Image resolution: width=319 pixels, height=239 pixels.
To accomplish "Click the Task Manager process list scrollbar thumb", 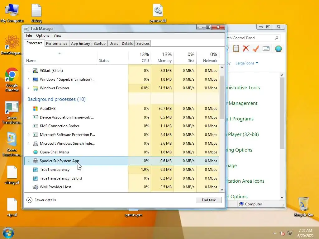I will point(222,97).
